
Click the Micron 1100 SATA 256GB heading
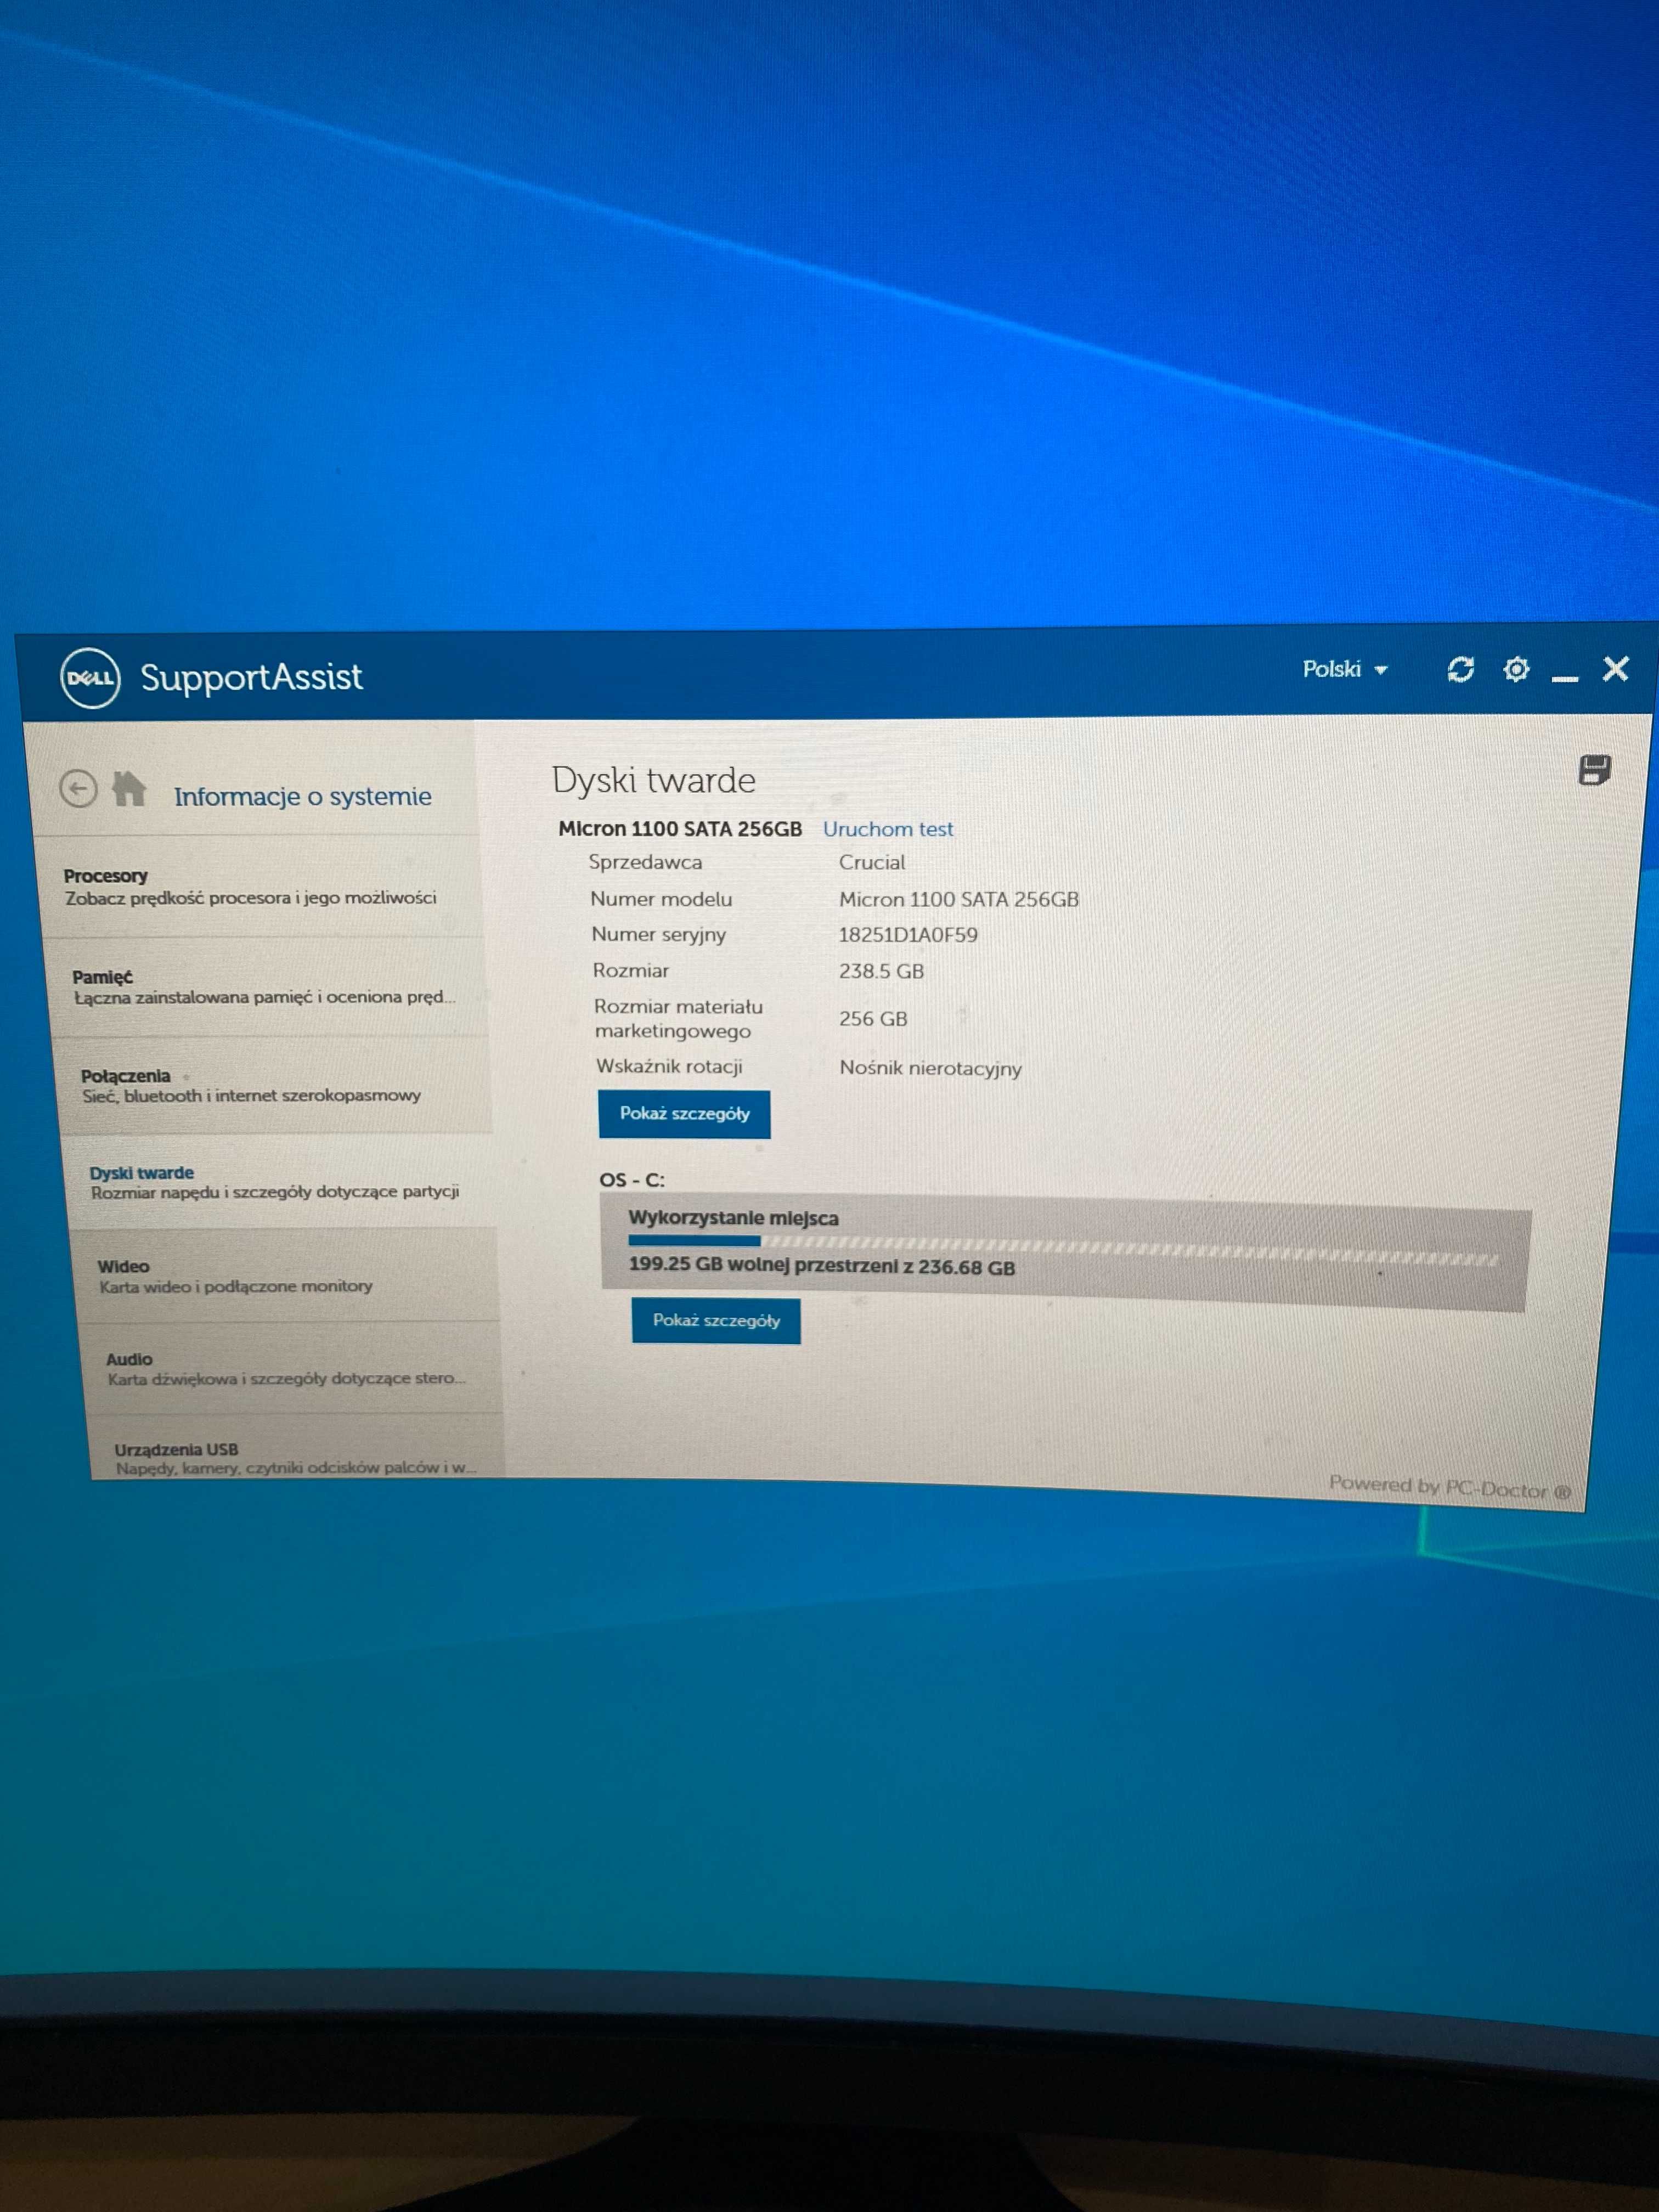point(680,828)
